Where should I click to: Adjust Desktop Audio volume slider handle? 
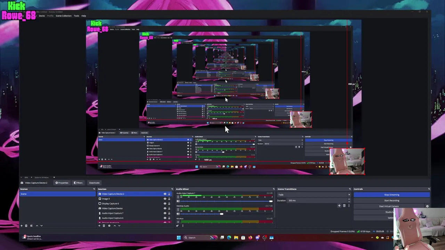[221, 214]
